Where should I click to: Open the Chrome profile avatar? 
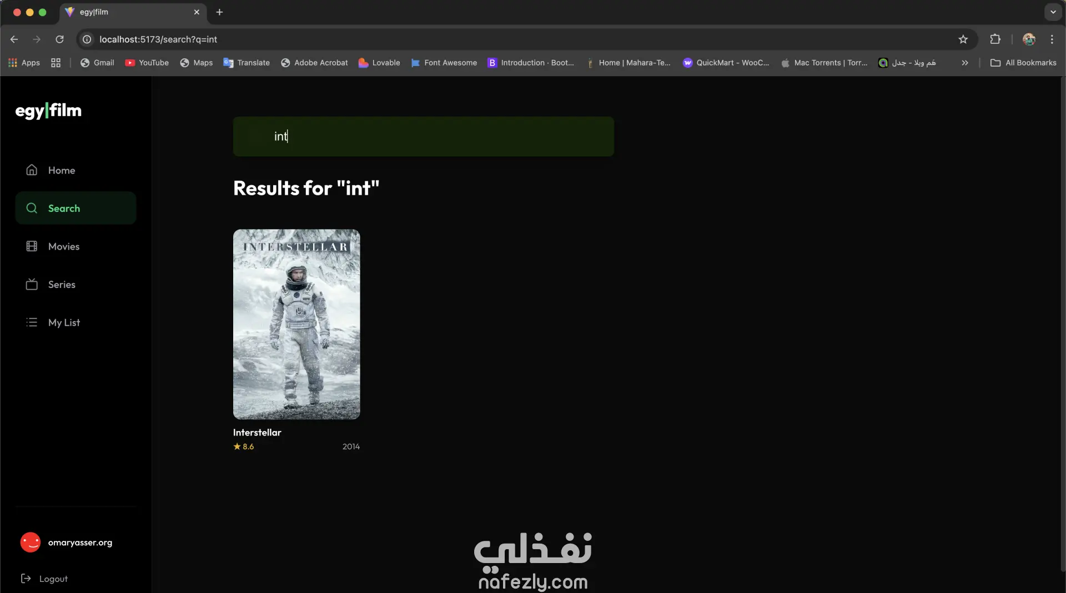click(x=1029, y=39)
